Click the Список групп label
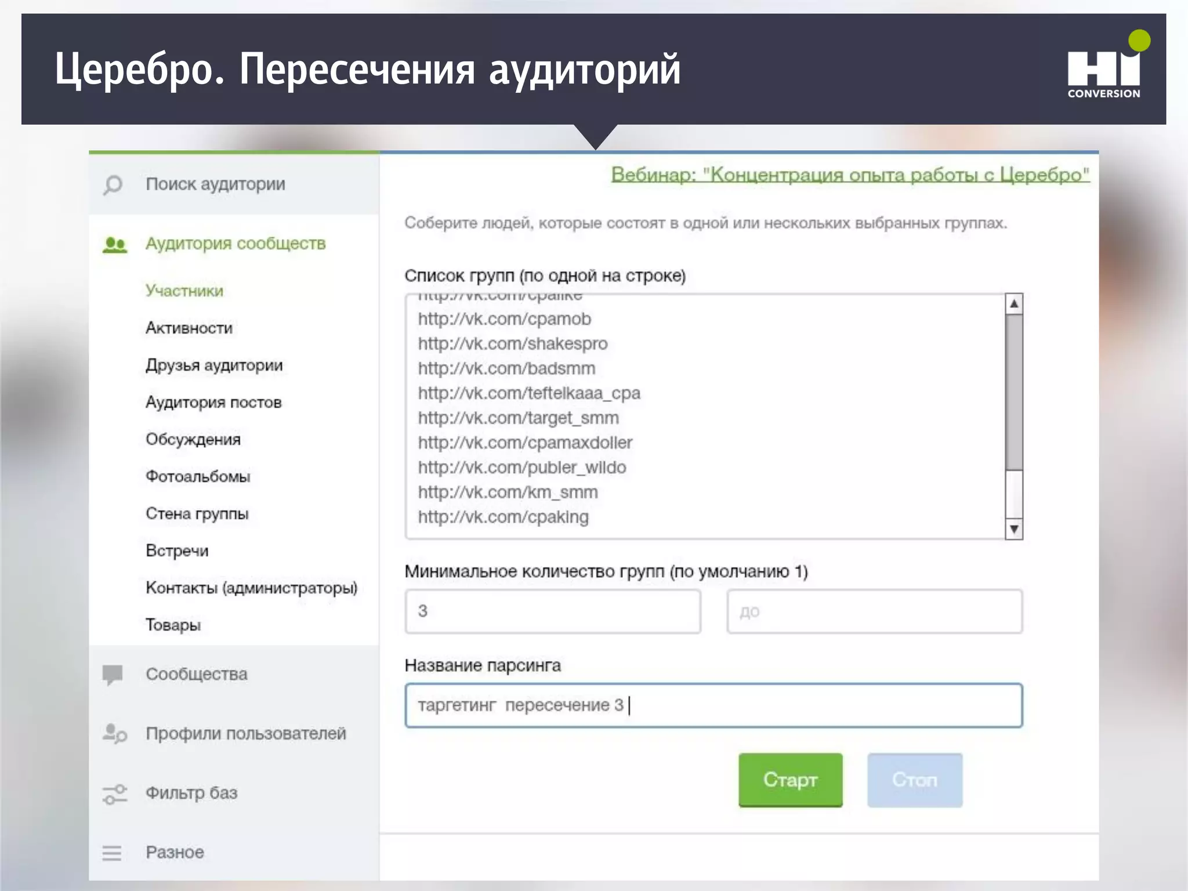Screen dimensions: 1188x891 [545, 276]
